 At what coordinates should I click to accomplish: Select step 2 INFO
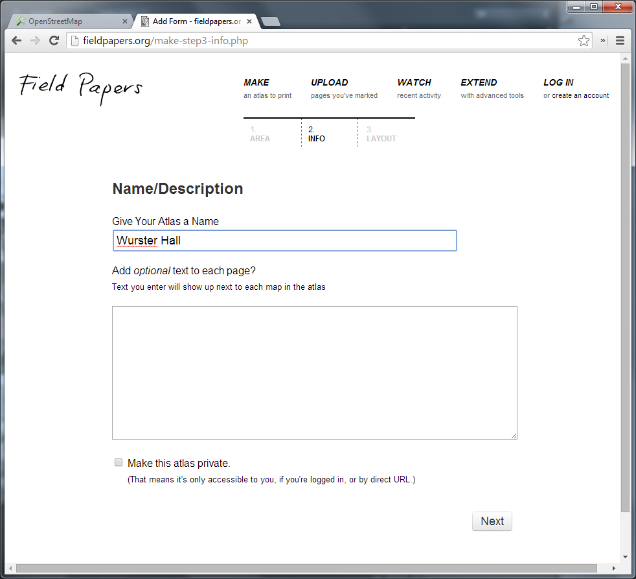point(316,134)
